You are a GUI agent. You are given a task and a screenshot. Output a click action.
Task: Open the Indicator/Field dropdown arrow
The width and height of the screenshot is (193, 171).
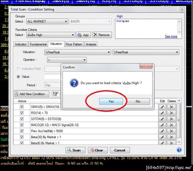177,69
